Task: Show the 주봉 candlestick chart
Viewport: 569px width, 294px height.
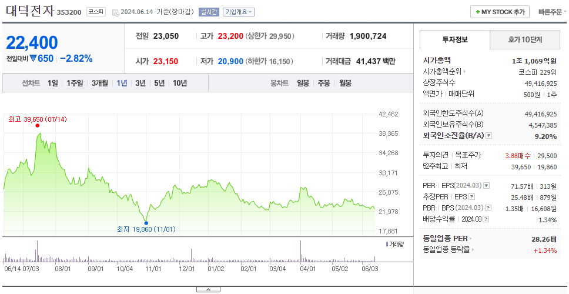Action: pyautogui.click(x=324, y=83)
